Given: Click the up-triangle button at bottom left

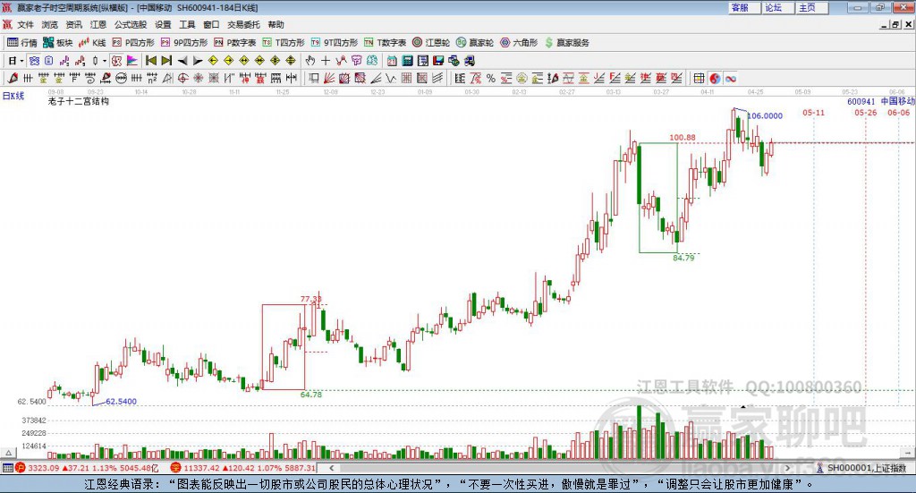Looking at the screenshot, I should coord(8,453).
